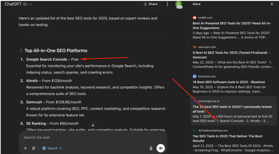Click the bluehost.com domain label
The height and width of the screenshot is (154, 279).
[x=207, y=76]
